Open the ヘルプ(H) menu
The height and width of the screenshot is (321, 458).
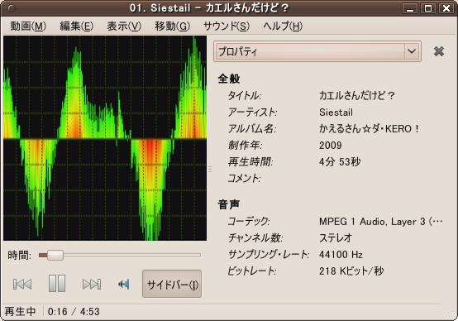(x=283, y=26)
